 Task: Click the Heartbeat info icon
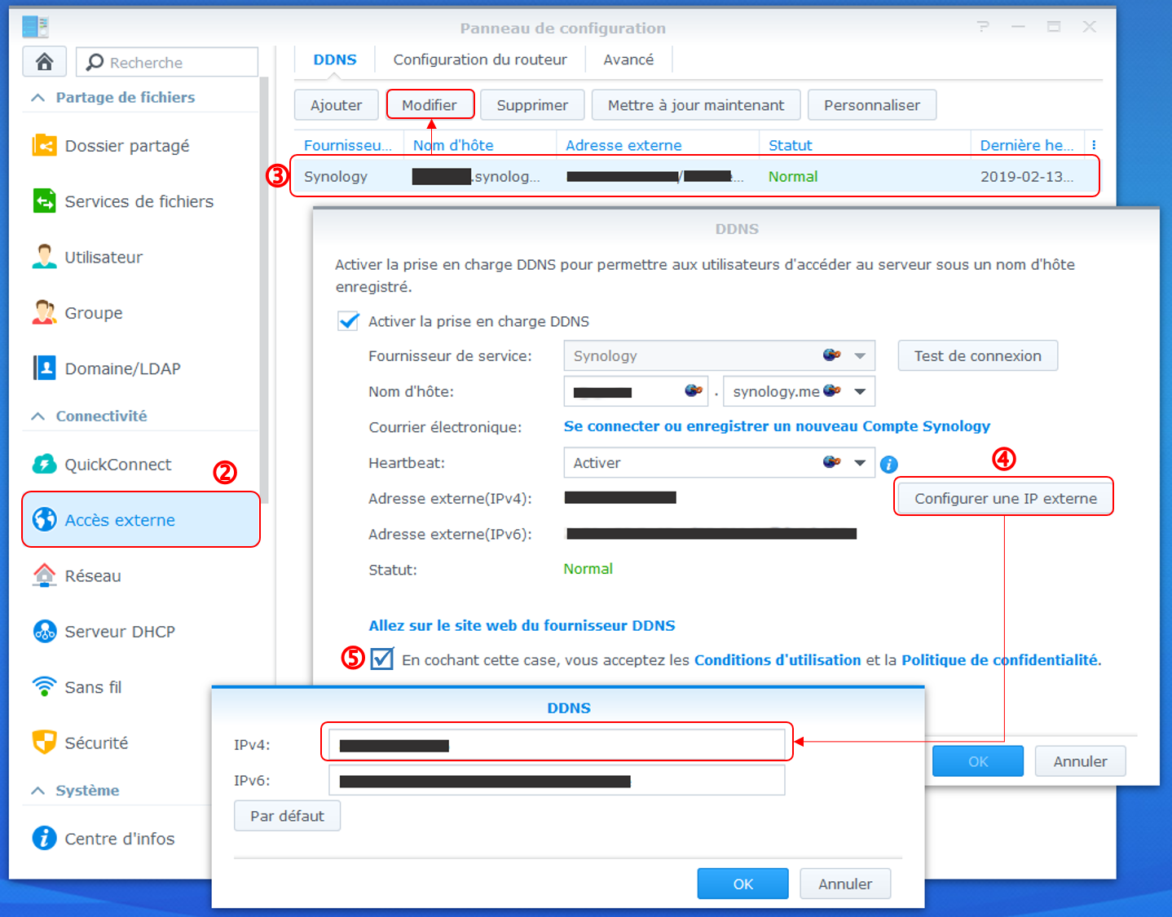coord(889,465)
